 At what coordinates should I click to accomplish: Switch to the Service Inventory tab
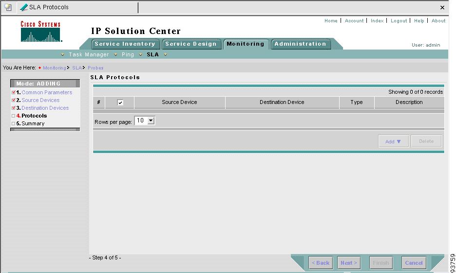125,44
